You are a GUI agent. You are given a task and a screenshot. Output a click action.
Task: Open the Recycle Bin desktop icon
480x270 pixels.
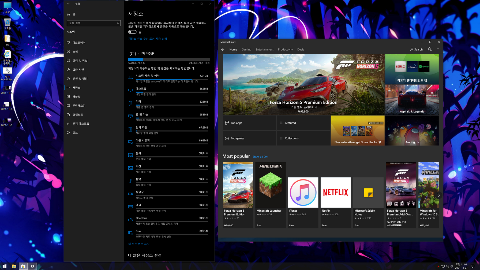tap(7, 24)
